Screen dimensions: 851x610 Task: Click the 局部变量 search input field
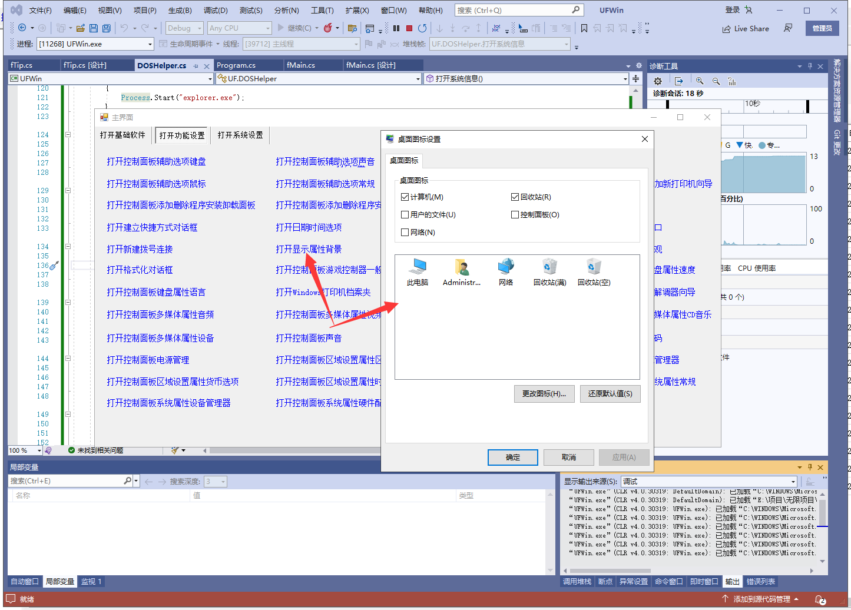coord(66,481)
